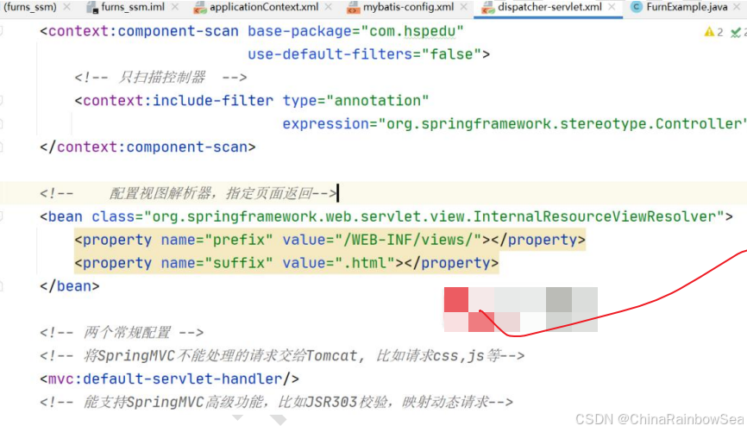
Task: Click the comment about Tomcat handling css,js
Action: [282, 356]
